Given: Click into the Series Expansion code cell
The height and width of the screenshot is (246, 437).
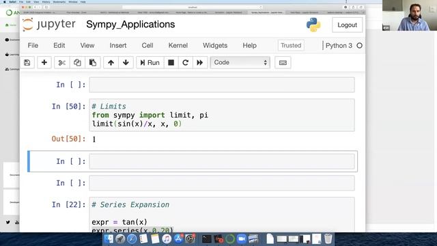Looking at the screenshot, I should click(222, 215).
